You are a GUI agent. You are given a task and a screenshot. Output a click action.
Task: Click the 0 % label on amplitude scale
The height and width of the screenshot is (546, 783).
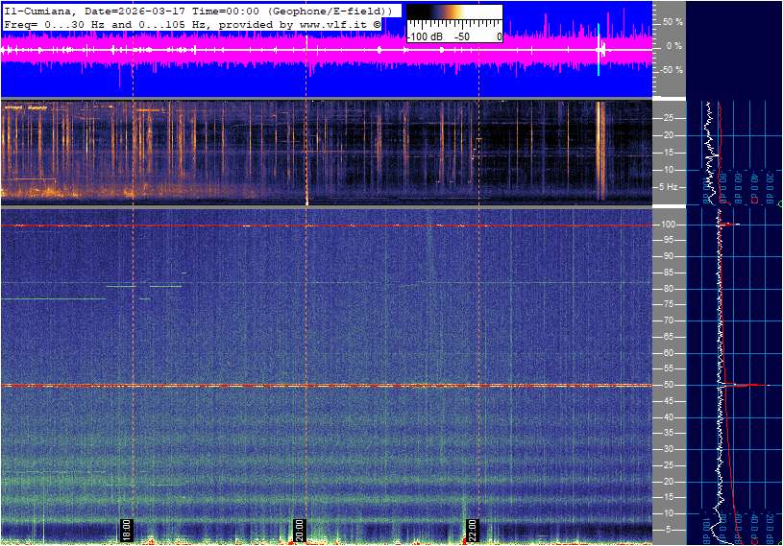[673, 45]
